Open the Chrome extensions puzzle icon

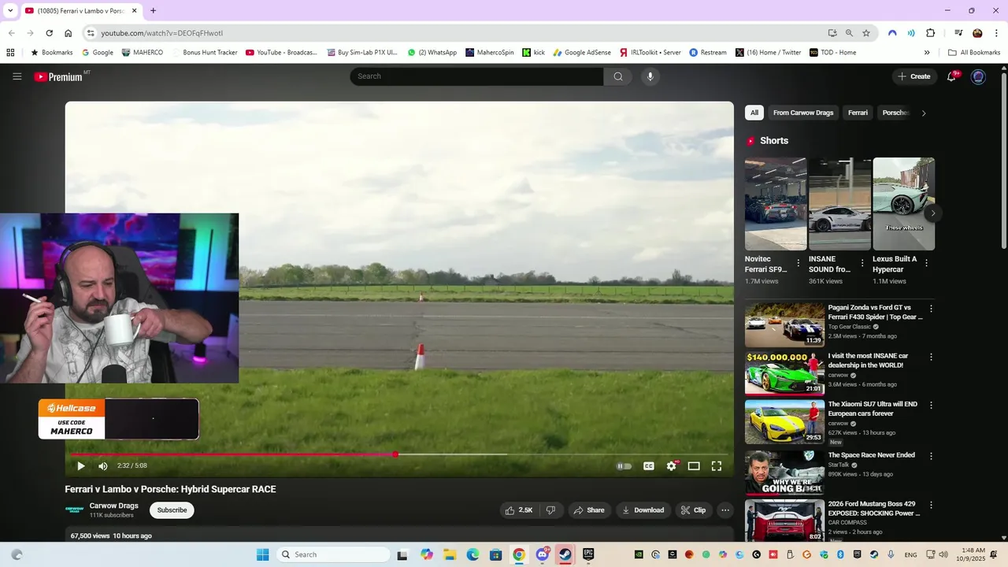point(930,33)
